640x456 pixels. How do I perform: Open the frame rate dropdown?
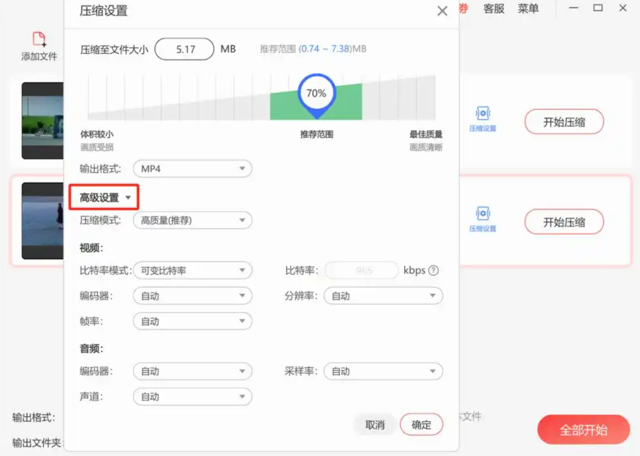pos(192,321)
